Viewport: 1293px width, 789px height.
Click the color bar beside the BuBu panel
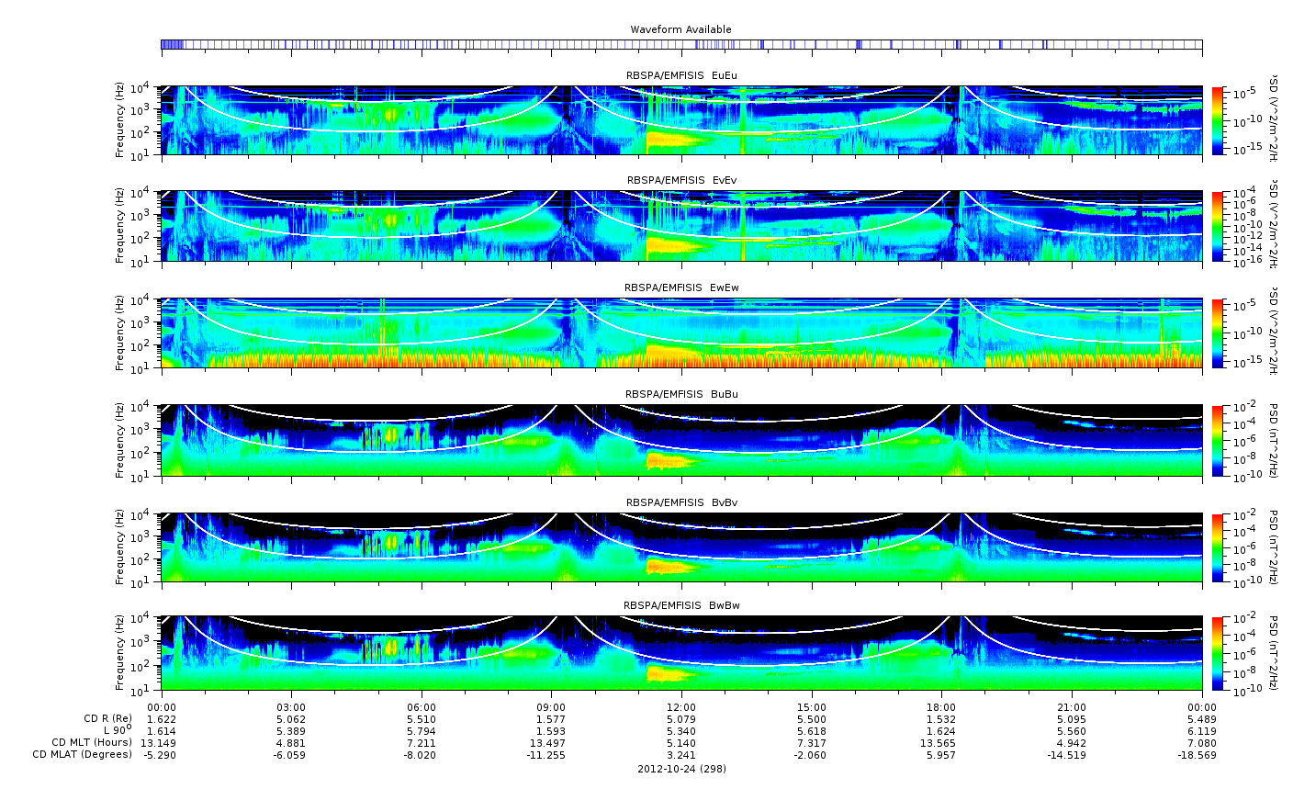tap(1218, 440)
